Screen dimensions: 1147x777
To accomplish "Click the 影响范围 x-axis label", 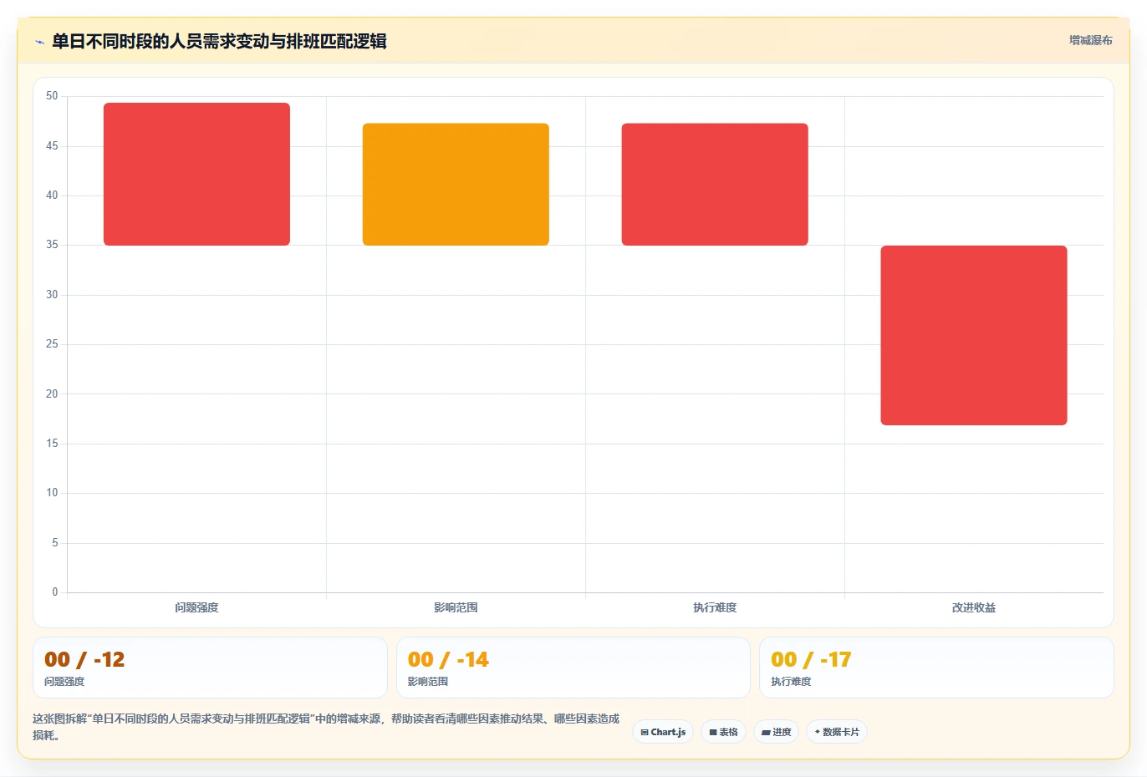I will (456, 607).
